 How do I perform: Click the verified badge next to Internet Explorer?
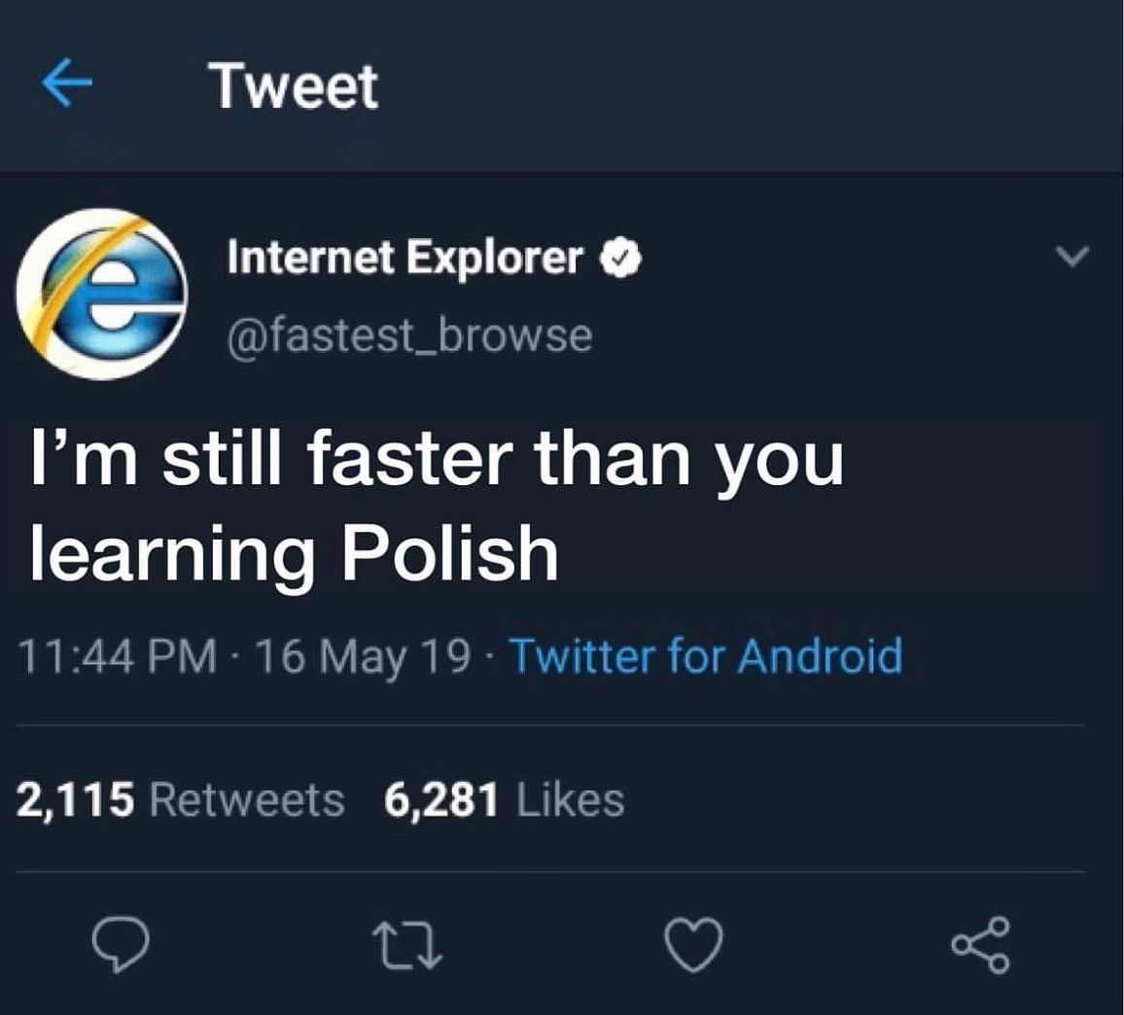(x=620, y=257)
